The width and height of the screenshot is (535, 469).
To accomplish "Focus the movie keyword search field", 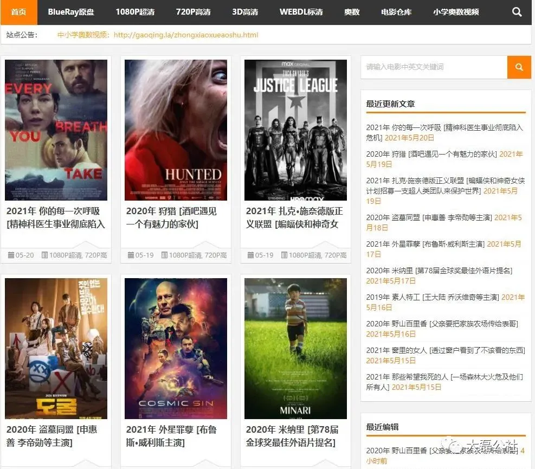I will point(434,67).
